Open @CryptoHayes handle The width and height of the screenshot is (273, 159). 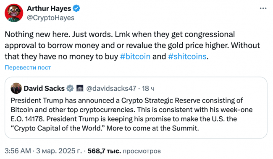[51, 18]
